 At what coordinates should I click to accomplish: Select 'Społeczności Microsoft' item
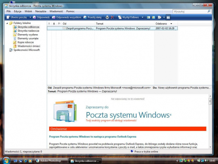[26, 50]
